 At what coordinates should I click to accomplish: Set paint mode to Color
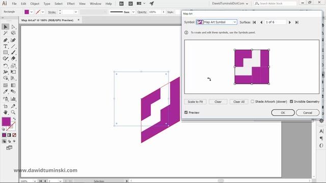click(x=4, y=135)
